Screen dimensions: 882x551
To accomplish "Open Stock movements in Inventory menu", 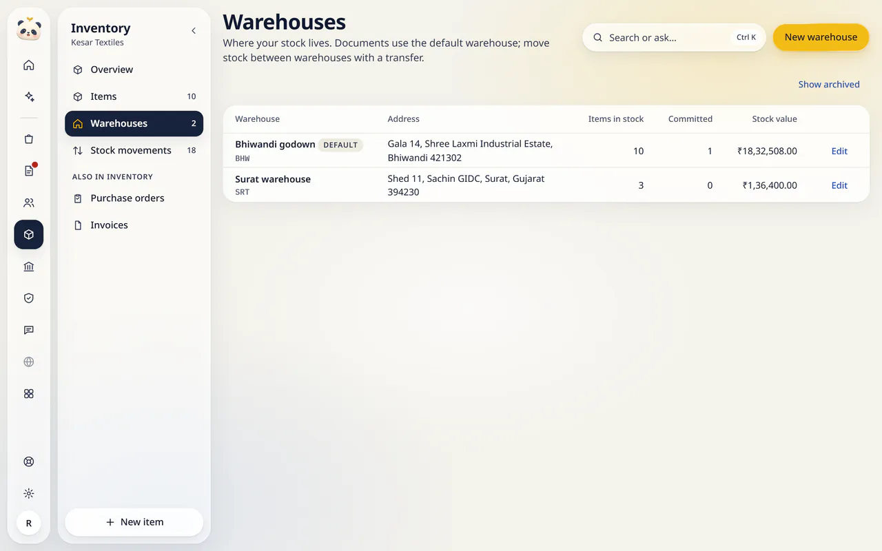I will click(x=134, y=151).
